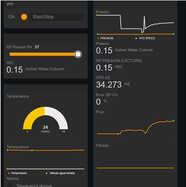Click the Alarma status indicator circle

pyautogui.click(x=10, y=185)
